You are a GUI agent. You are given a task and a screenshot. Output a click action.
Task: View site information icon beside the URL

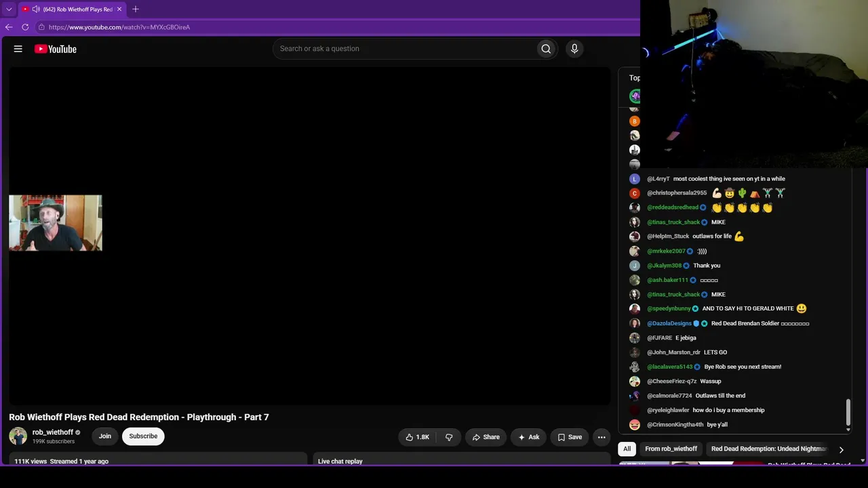pyautogui.click(x=41, y=27)
